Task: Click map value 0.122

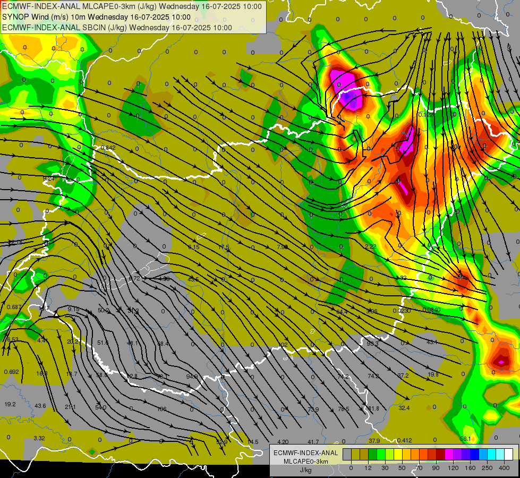Action: (x=425, y=115)
